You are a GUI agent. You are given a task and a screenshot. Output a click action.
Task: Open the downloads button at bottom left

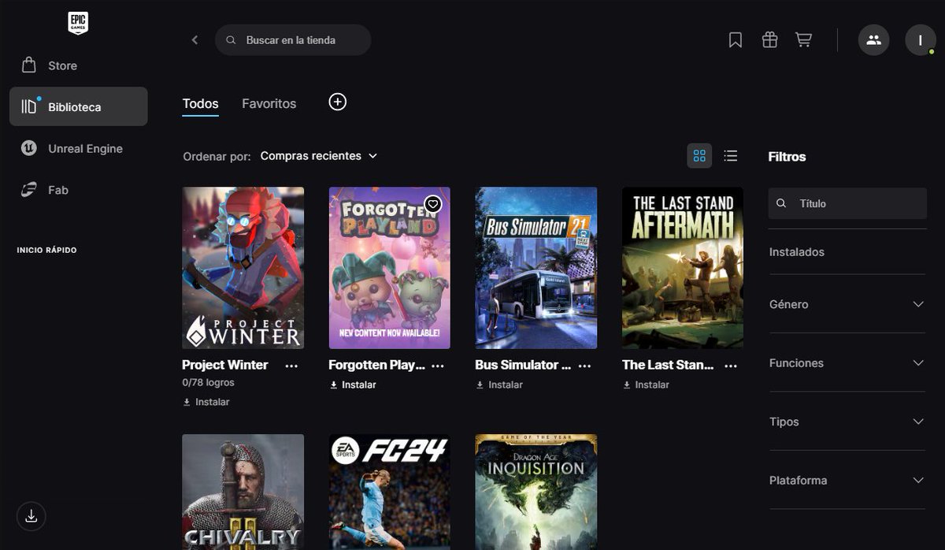[31, 516]
